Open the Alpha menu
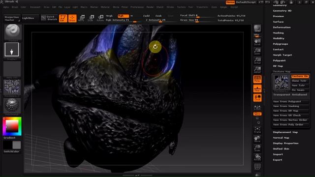315x177 pixels. [6, 7]
